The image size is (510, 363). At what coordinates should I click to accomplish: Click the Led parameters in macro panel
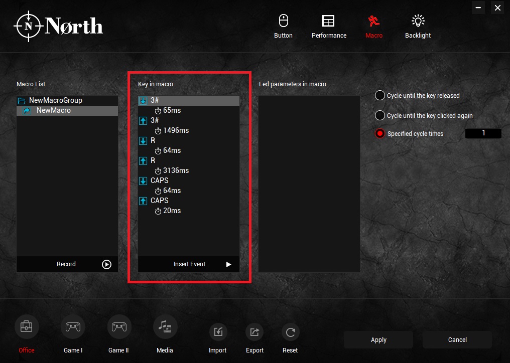pyautogui.click(x=309, y=184)
